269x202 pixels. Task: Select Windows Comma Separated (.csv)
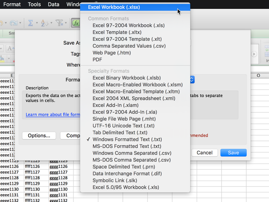click(135, 153)
